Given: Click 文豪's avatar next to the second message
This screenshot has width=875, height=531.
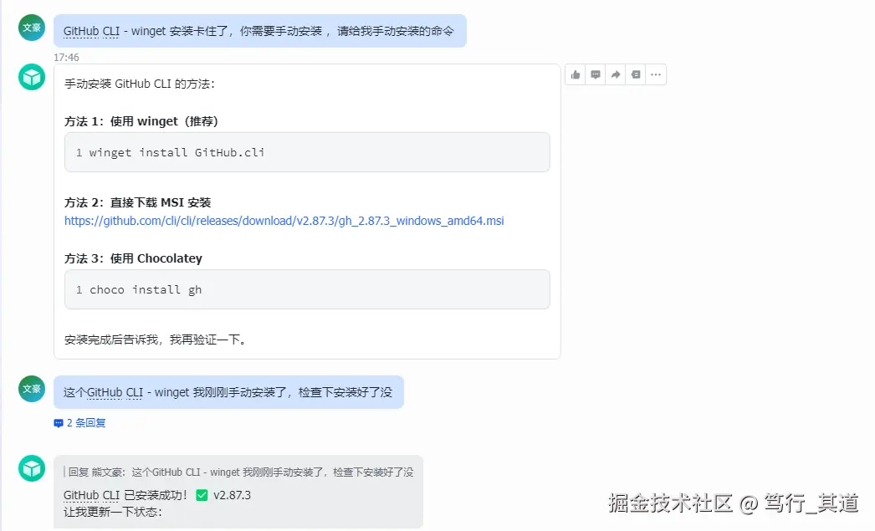Looking at the screenshot, I should pos(31,388).
